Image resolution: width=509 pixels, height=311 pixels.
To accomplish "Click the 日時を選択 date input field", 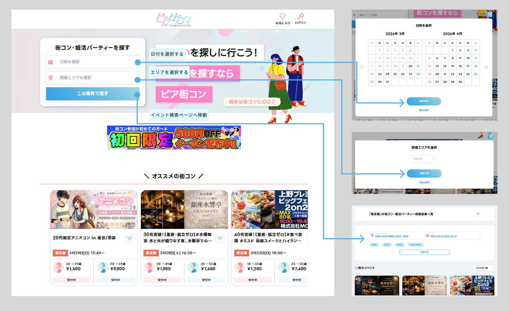I will tap(93, 62).
